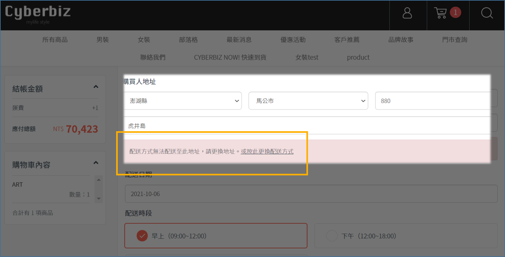
Task: Go to 品牌故事 page
Action: tap(401, 40)
